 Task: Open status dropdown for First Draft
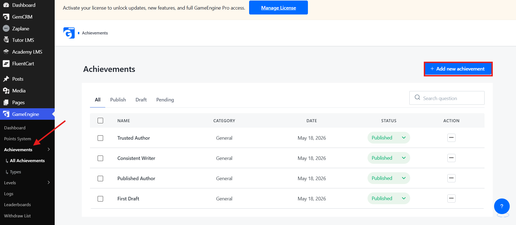tap(389, 198)
